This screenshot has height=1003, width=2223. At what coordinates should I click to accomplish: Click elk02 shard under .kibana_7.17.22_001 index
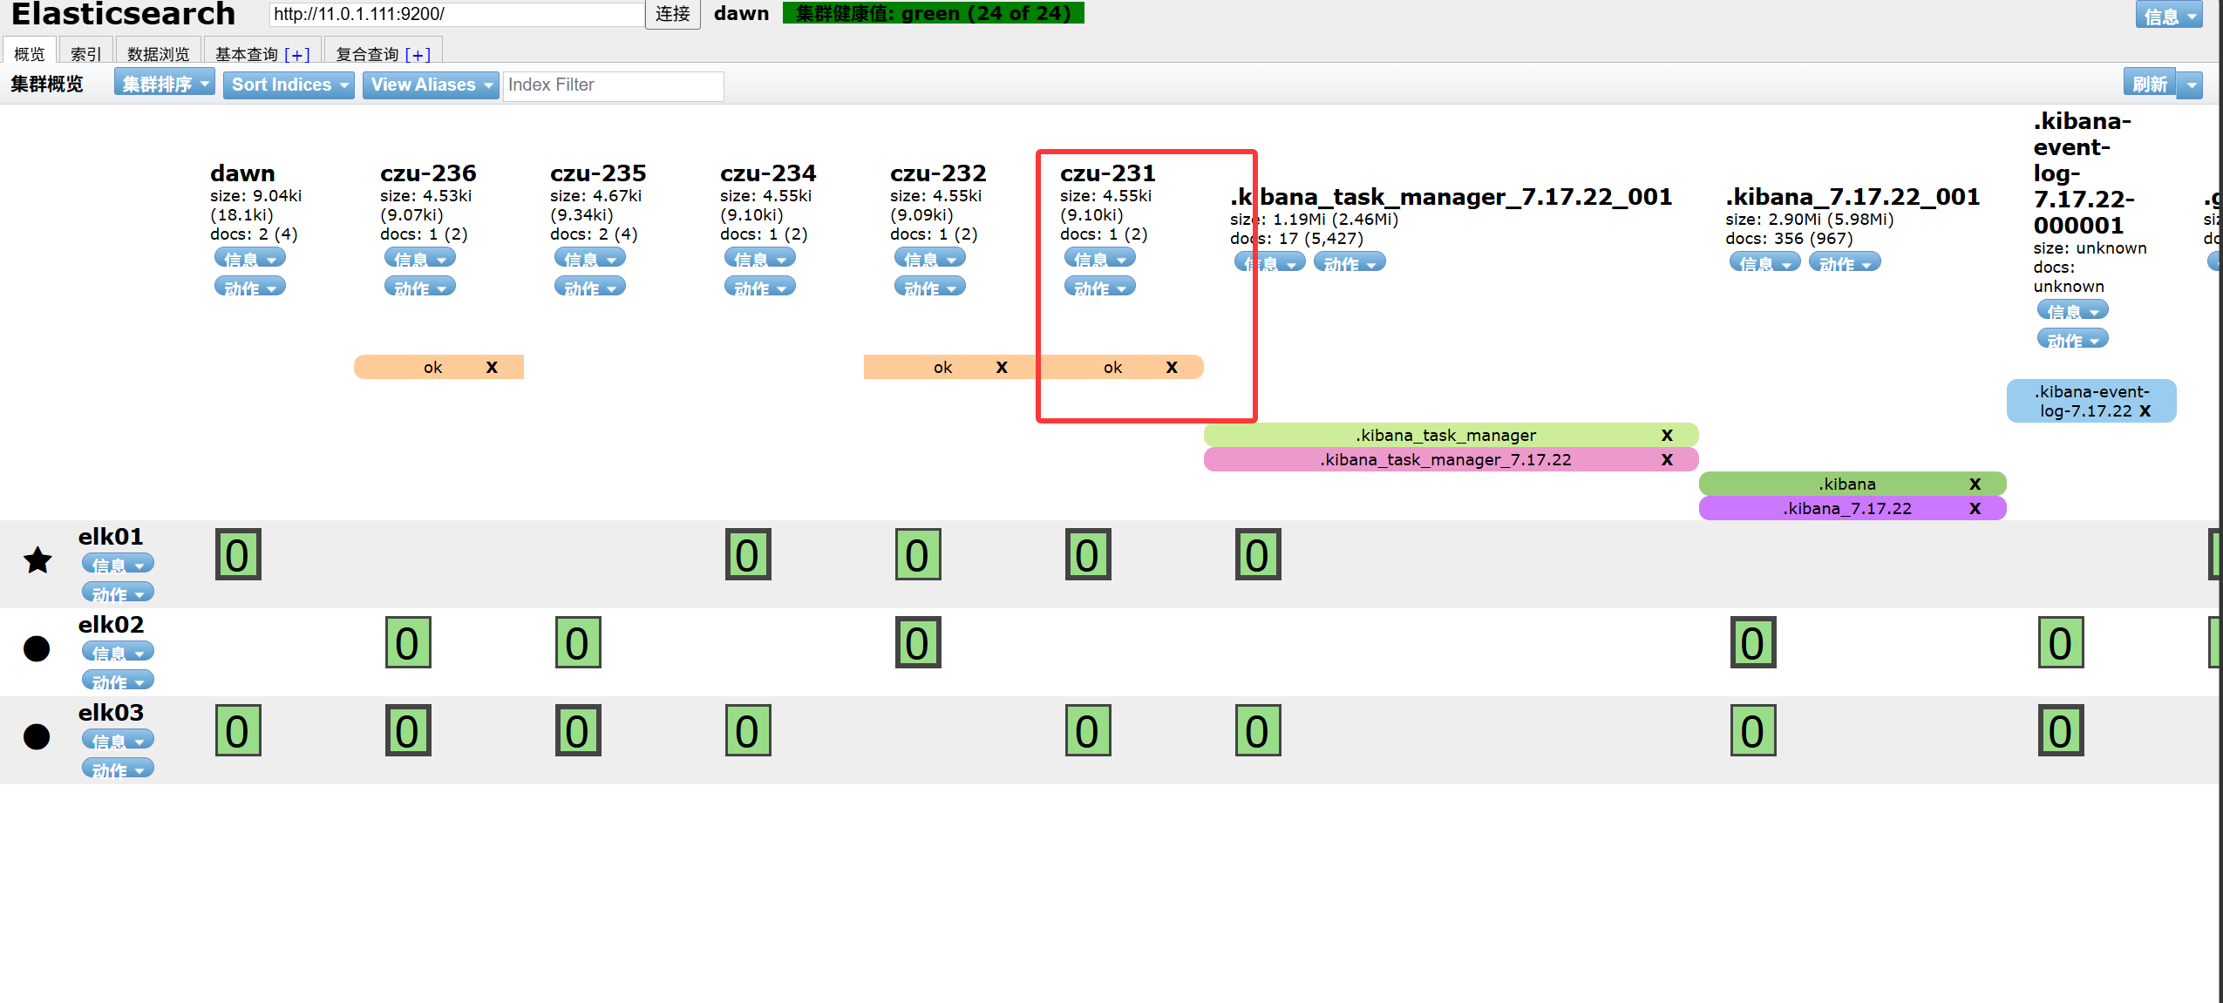tap(1753, 642)
